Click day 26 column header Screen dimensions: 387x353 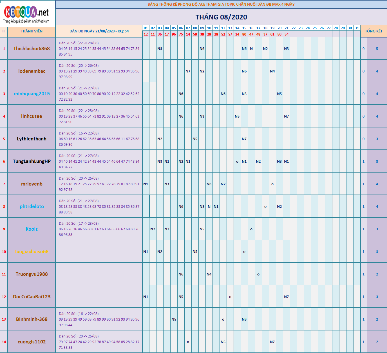322,28
